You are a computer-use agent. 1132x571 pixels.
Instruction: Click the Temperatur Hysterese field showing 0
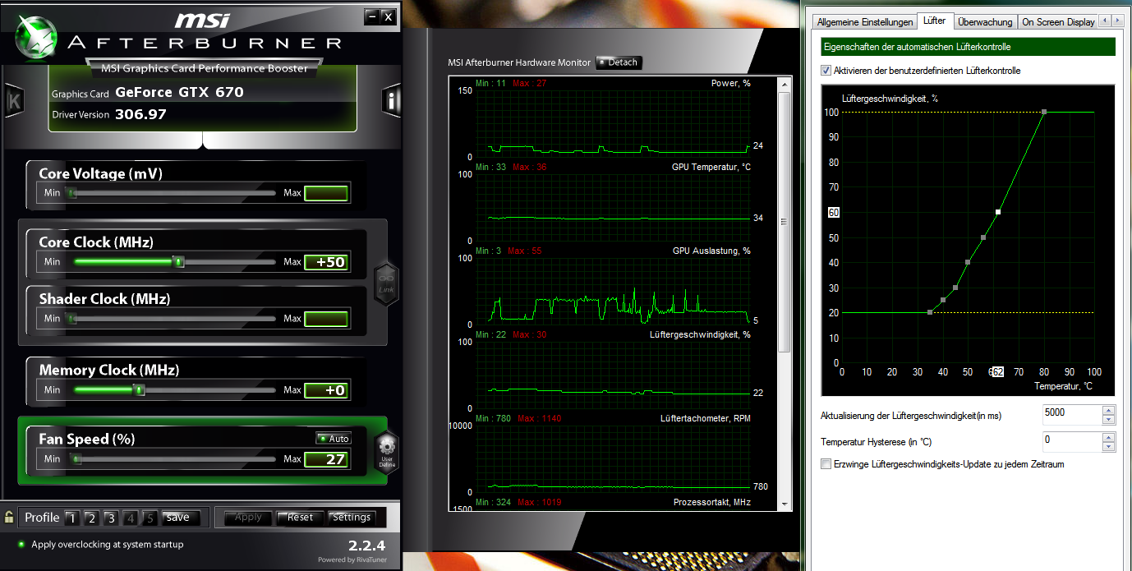click(1072, 441)
